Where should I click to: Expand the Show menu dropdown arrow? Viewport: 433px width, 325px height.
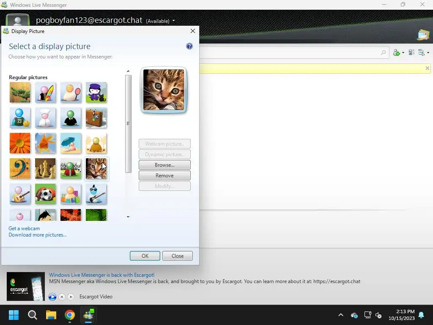428,52
